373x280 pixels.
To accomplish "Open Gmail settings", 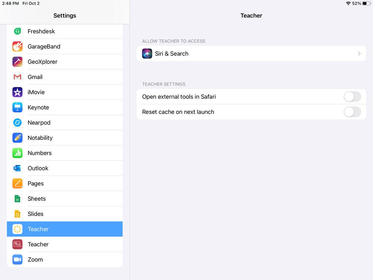I will pyautogui.click(x=65, y=77).
